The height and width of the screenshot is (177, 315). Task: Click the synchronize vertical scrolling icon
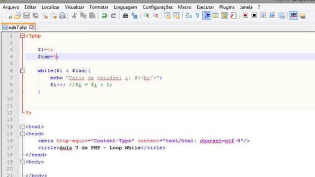pyautogui.click(x=167, y=16)
